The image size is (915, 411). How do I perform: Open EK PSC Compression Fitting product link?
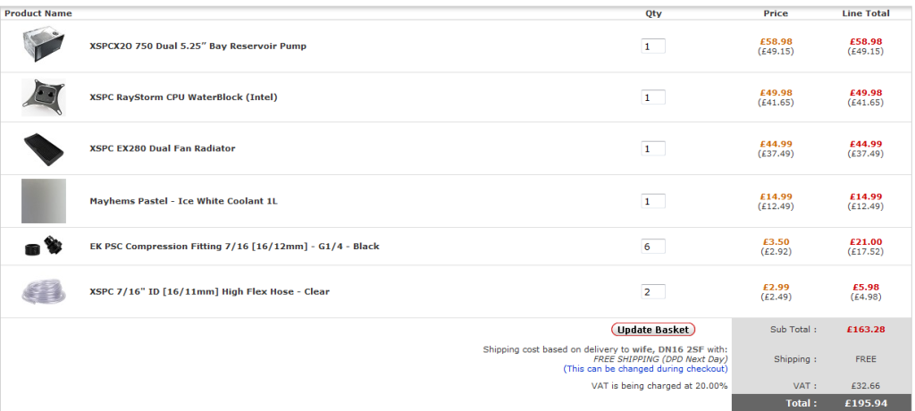(x=234, y=247)
